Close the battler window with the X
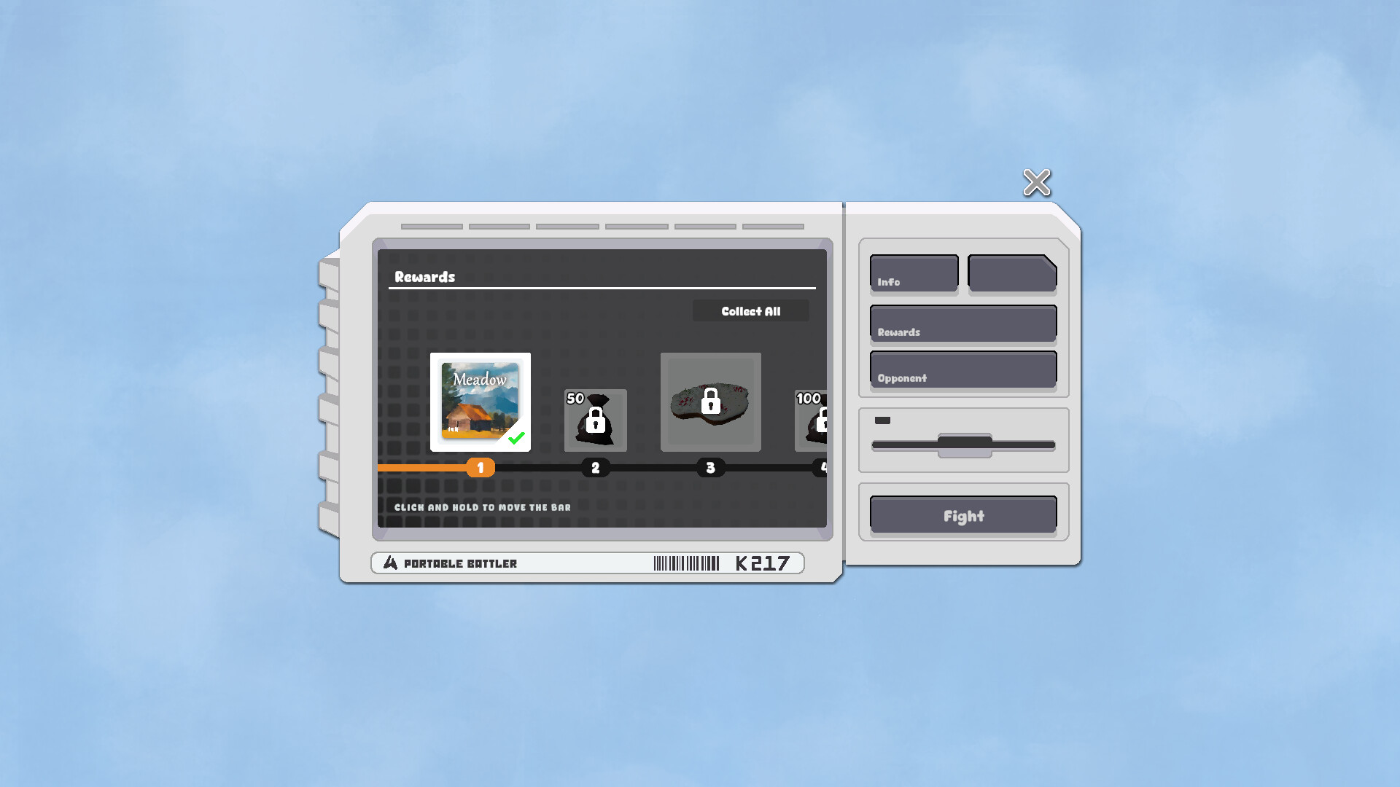1400x787 pixels. coord(1036,183)
